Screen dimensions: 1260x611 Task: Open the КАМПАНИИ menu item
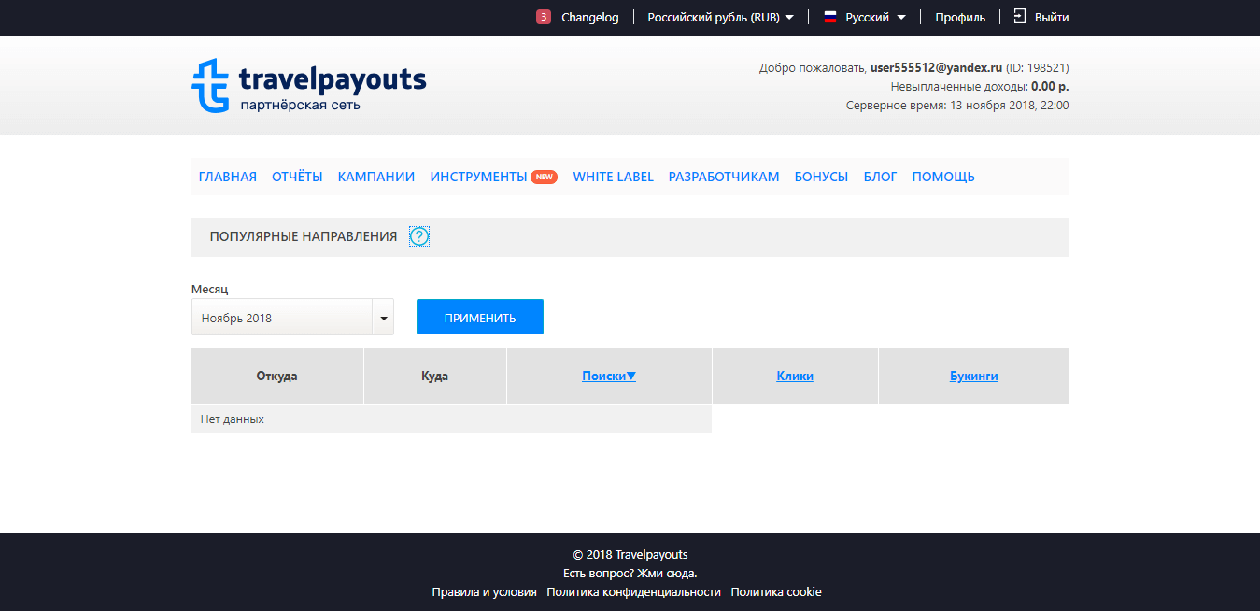[376, 177]
